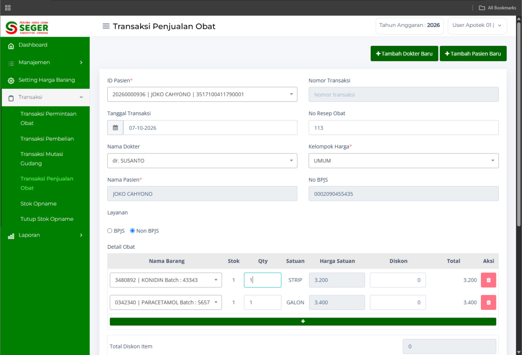Click Tambah Pasien Baru button
Image resolution: width=522 pixels, height=355 pixels.
[x=473, y=54]
